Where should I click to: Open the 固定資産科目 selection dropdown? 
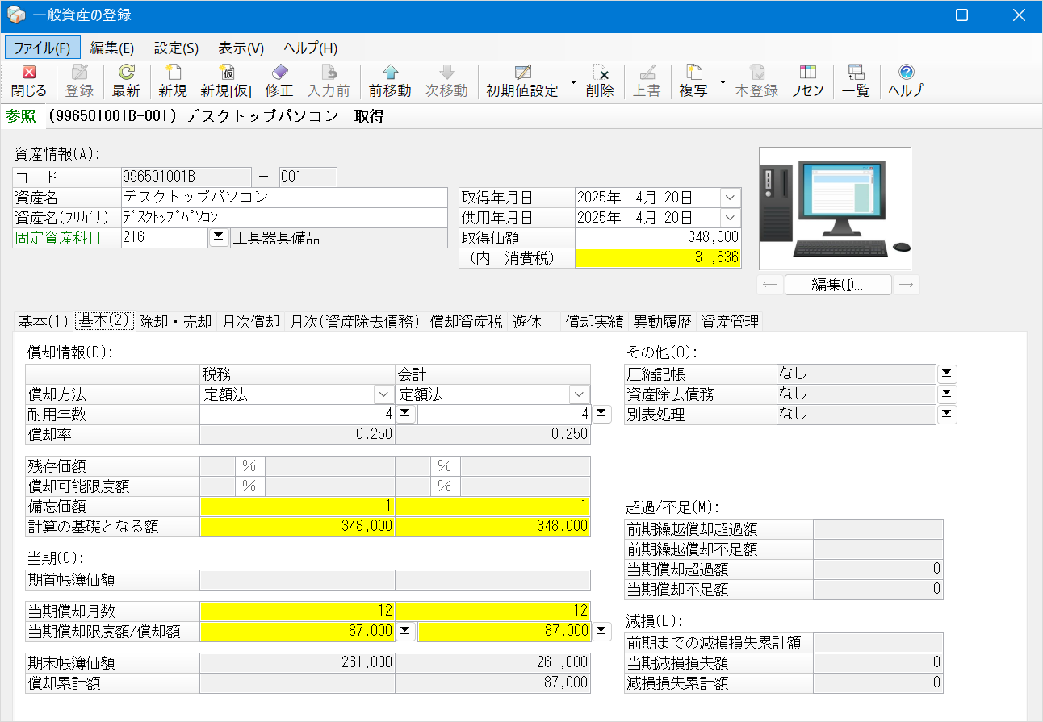219,237
